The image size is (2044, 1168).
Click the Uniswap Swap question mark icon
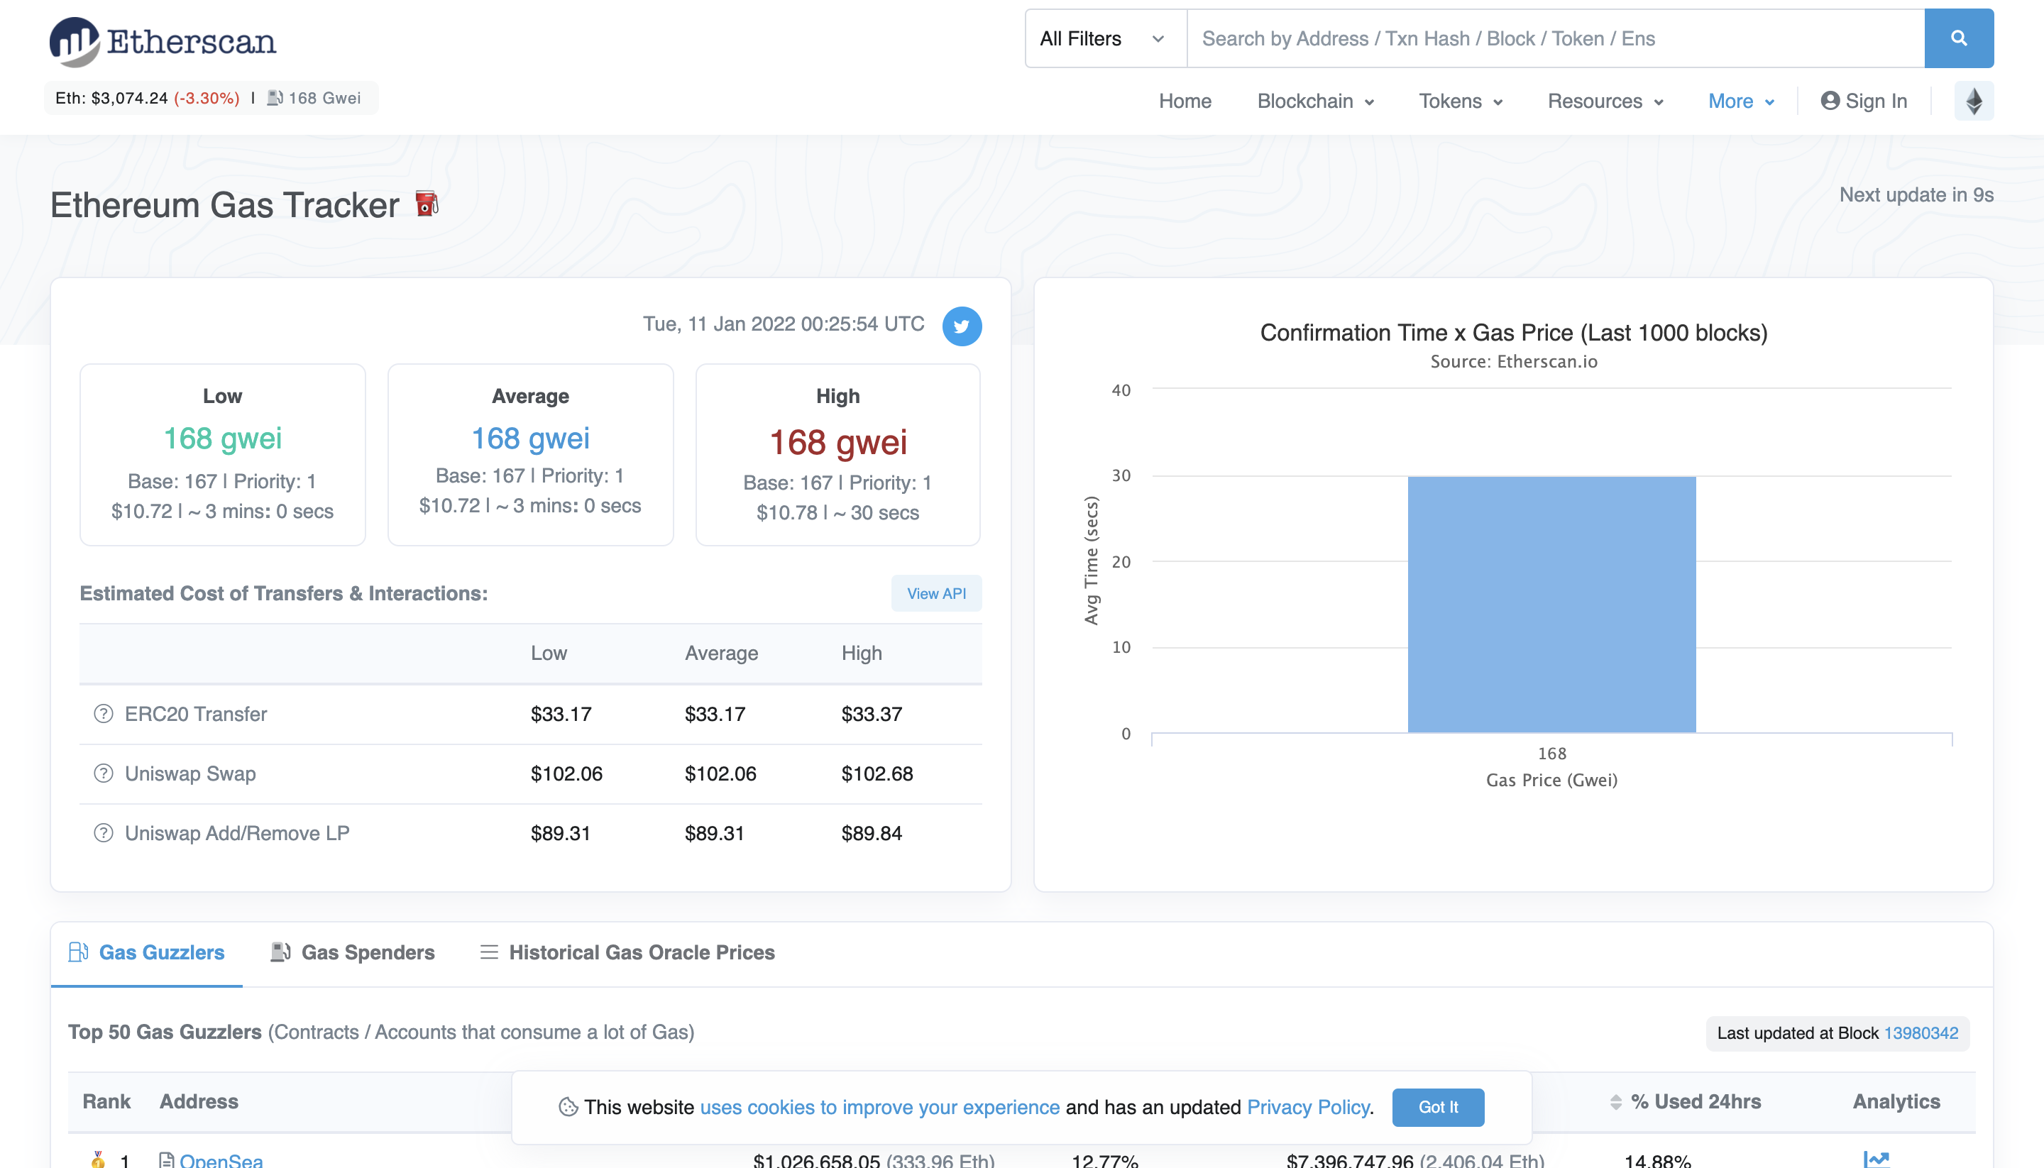click(104, 773)
